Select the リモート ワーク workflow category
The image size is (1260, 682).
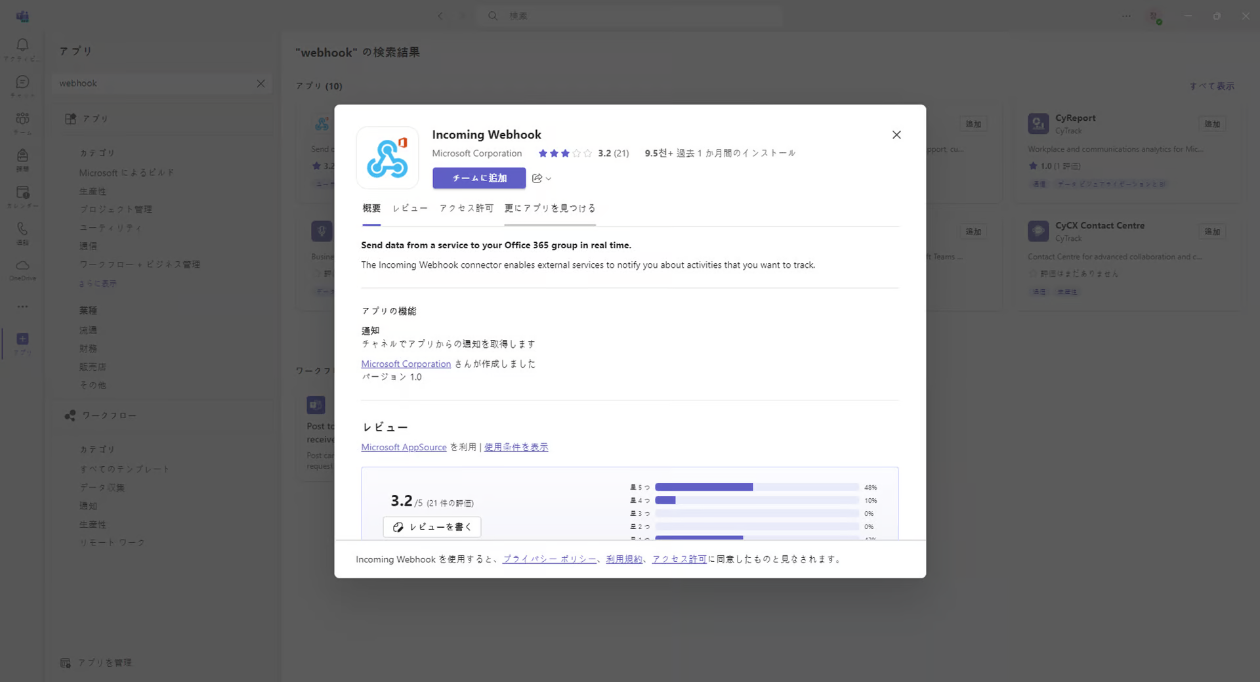[x=112, y=543]
